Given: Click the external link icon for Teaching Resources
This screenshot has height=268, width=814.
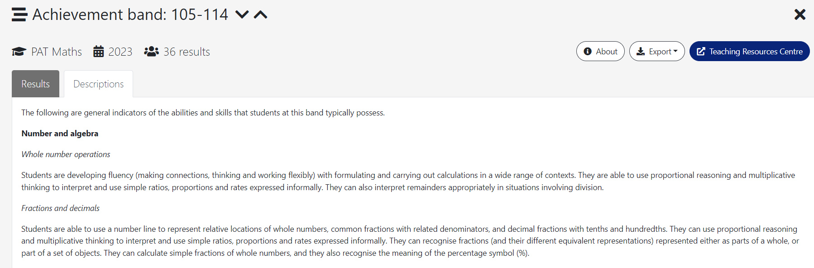Looking at the screenshot, I should point(701,52).
